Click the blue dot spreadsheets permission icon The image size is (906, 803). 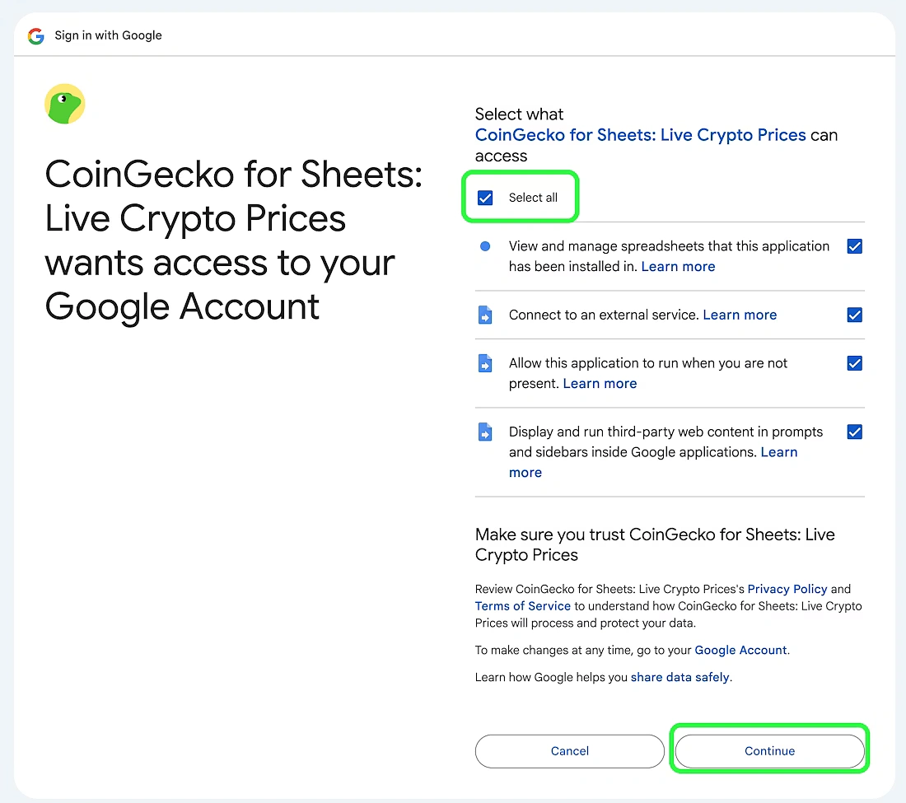pos(485,246)
